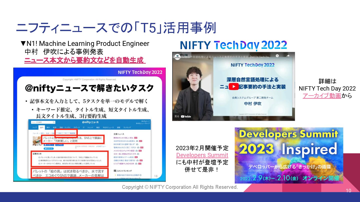Open the headline 'パレットに残った絵の具の処分方法…'
Screen dimensions: 360x202
72,140
